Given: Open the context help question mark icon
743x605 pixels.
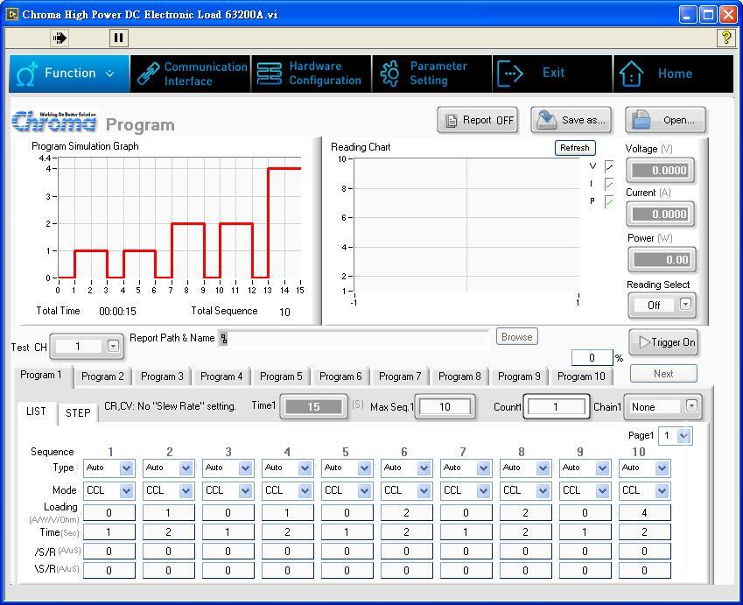Looking at the screenshot, I should coord(725,38).
